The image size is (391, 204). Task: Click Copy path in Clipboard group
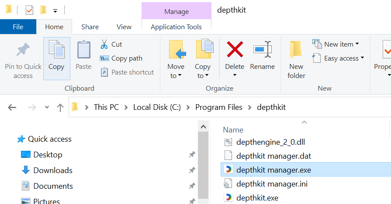[121, 58]
